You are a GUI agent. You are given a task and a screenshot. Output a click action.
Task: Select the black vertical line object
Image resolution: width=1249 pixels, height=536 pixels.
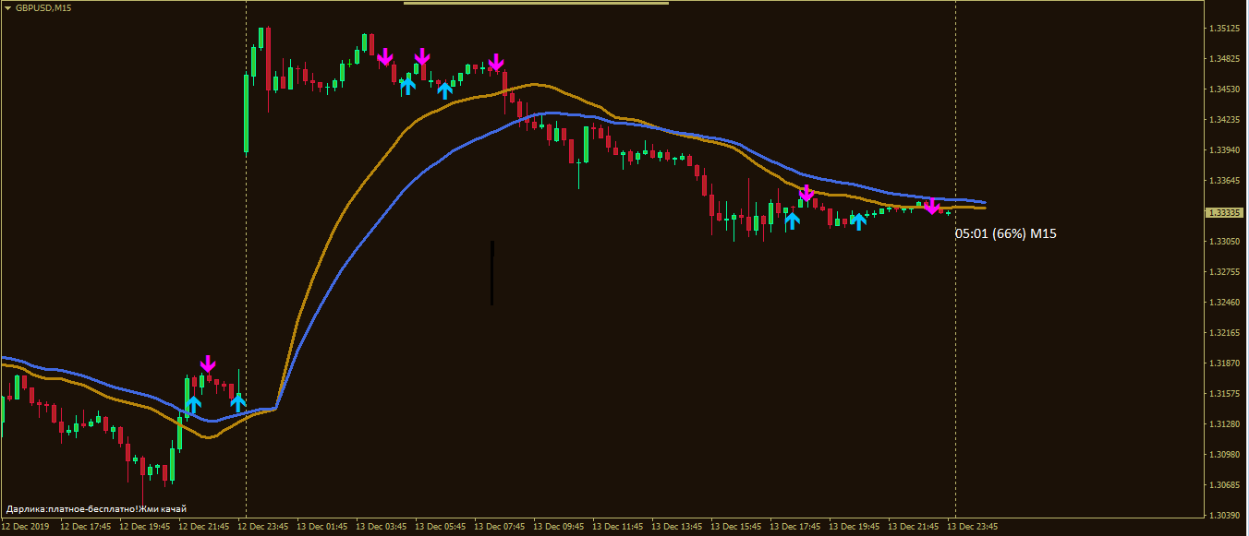coord(491,272)
